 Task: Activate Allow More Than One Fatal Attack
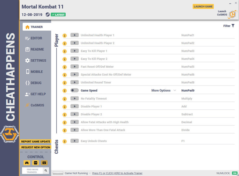pos(74,130)
